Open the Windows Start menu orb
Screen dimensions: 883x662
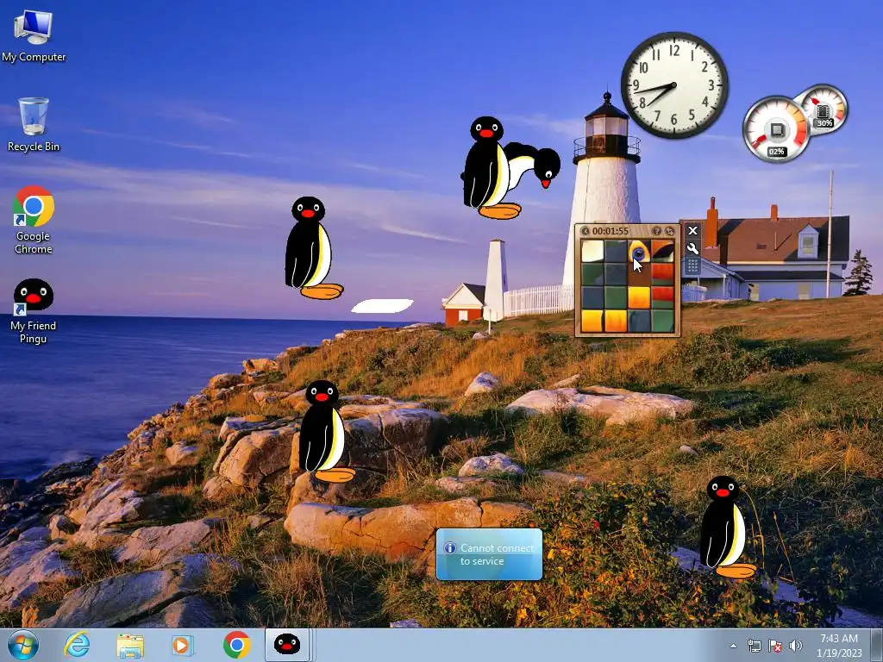click(23, 645)
